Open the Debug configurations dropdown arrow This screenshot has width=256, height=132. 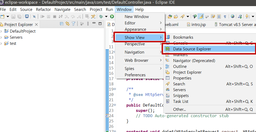[106, 16]
